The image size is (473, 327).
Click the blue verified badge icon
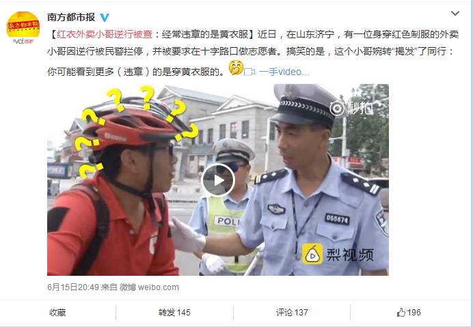(x=105, y=18)
